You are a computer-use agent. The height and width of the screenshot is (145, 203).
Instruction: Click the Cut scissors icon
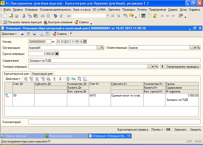click(x=24, y=16)
